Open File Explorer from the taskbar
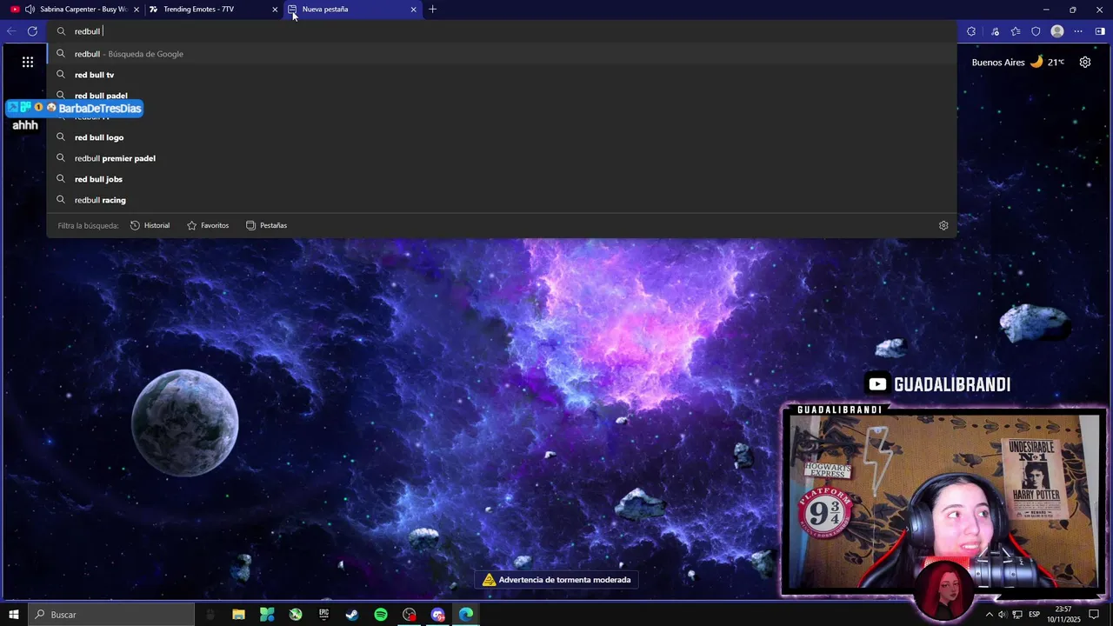The width and height of the screenshot is (1113, 626). (238, 615)
